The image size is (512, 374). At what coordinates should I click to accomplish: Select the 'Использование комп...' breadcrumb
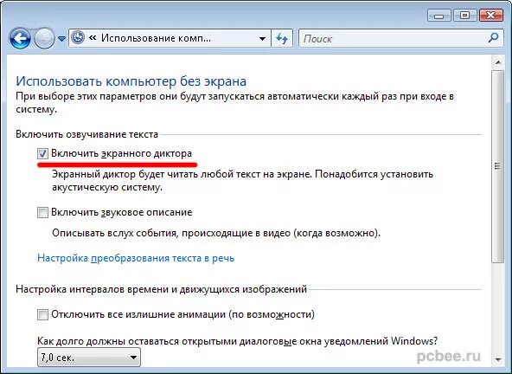click(156, 38)
